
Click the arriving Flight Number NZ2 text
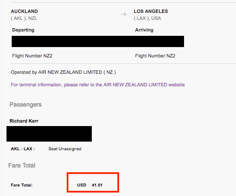155,56
